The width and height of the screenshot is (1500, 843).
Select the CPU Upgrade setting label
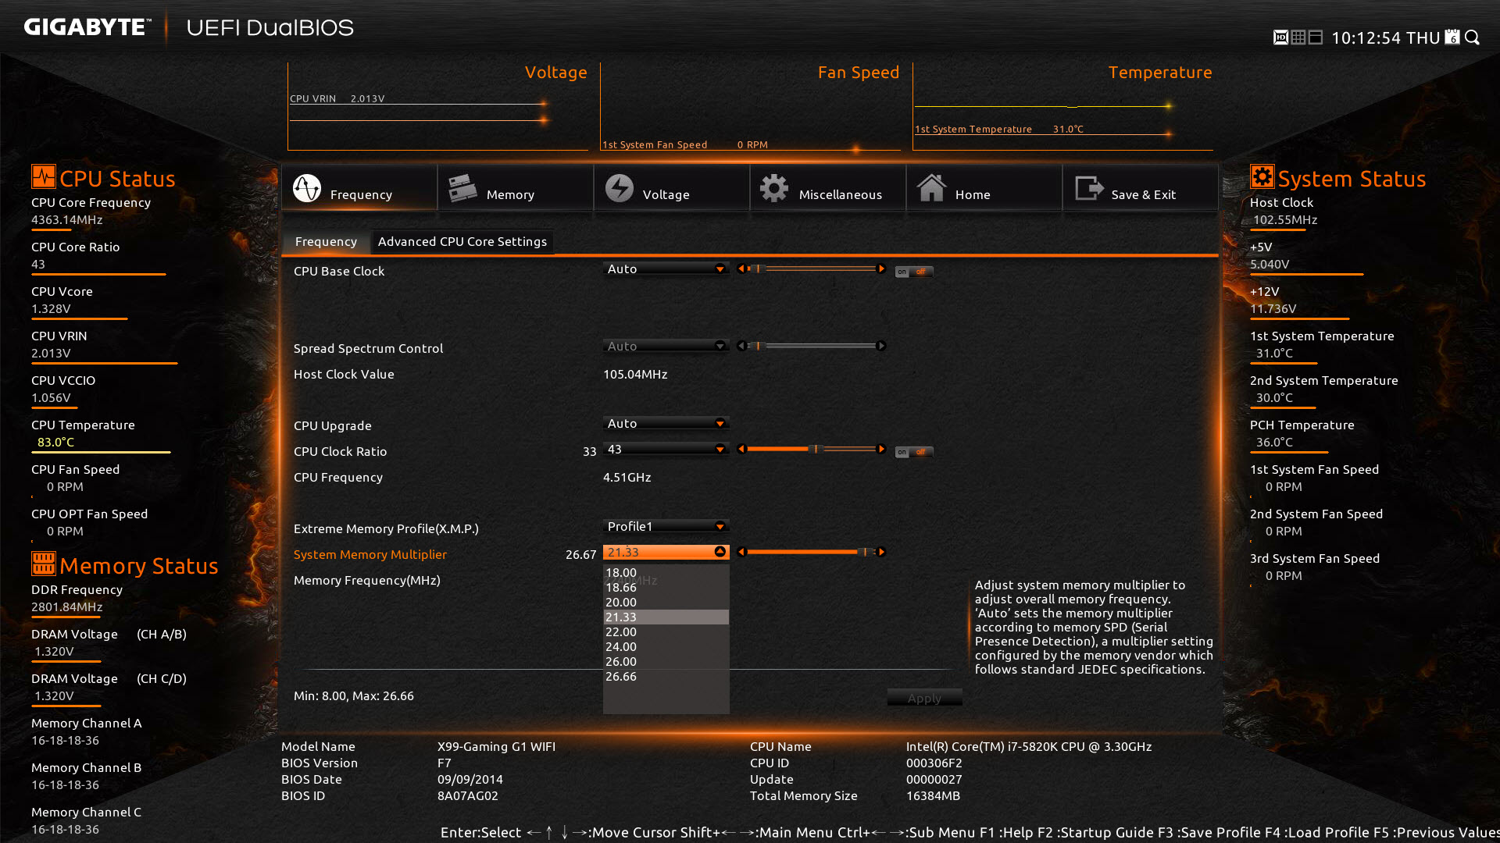[333, 425]
